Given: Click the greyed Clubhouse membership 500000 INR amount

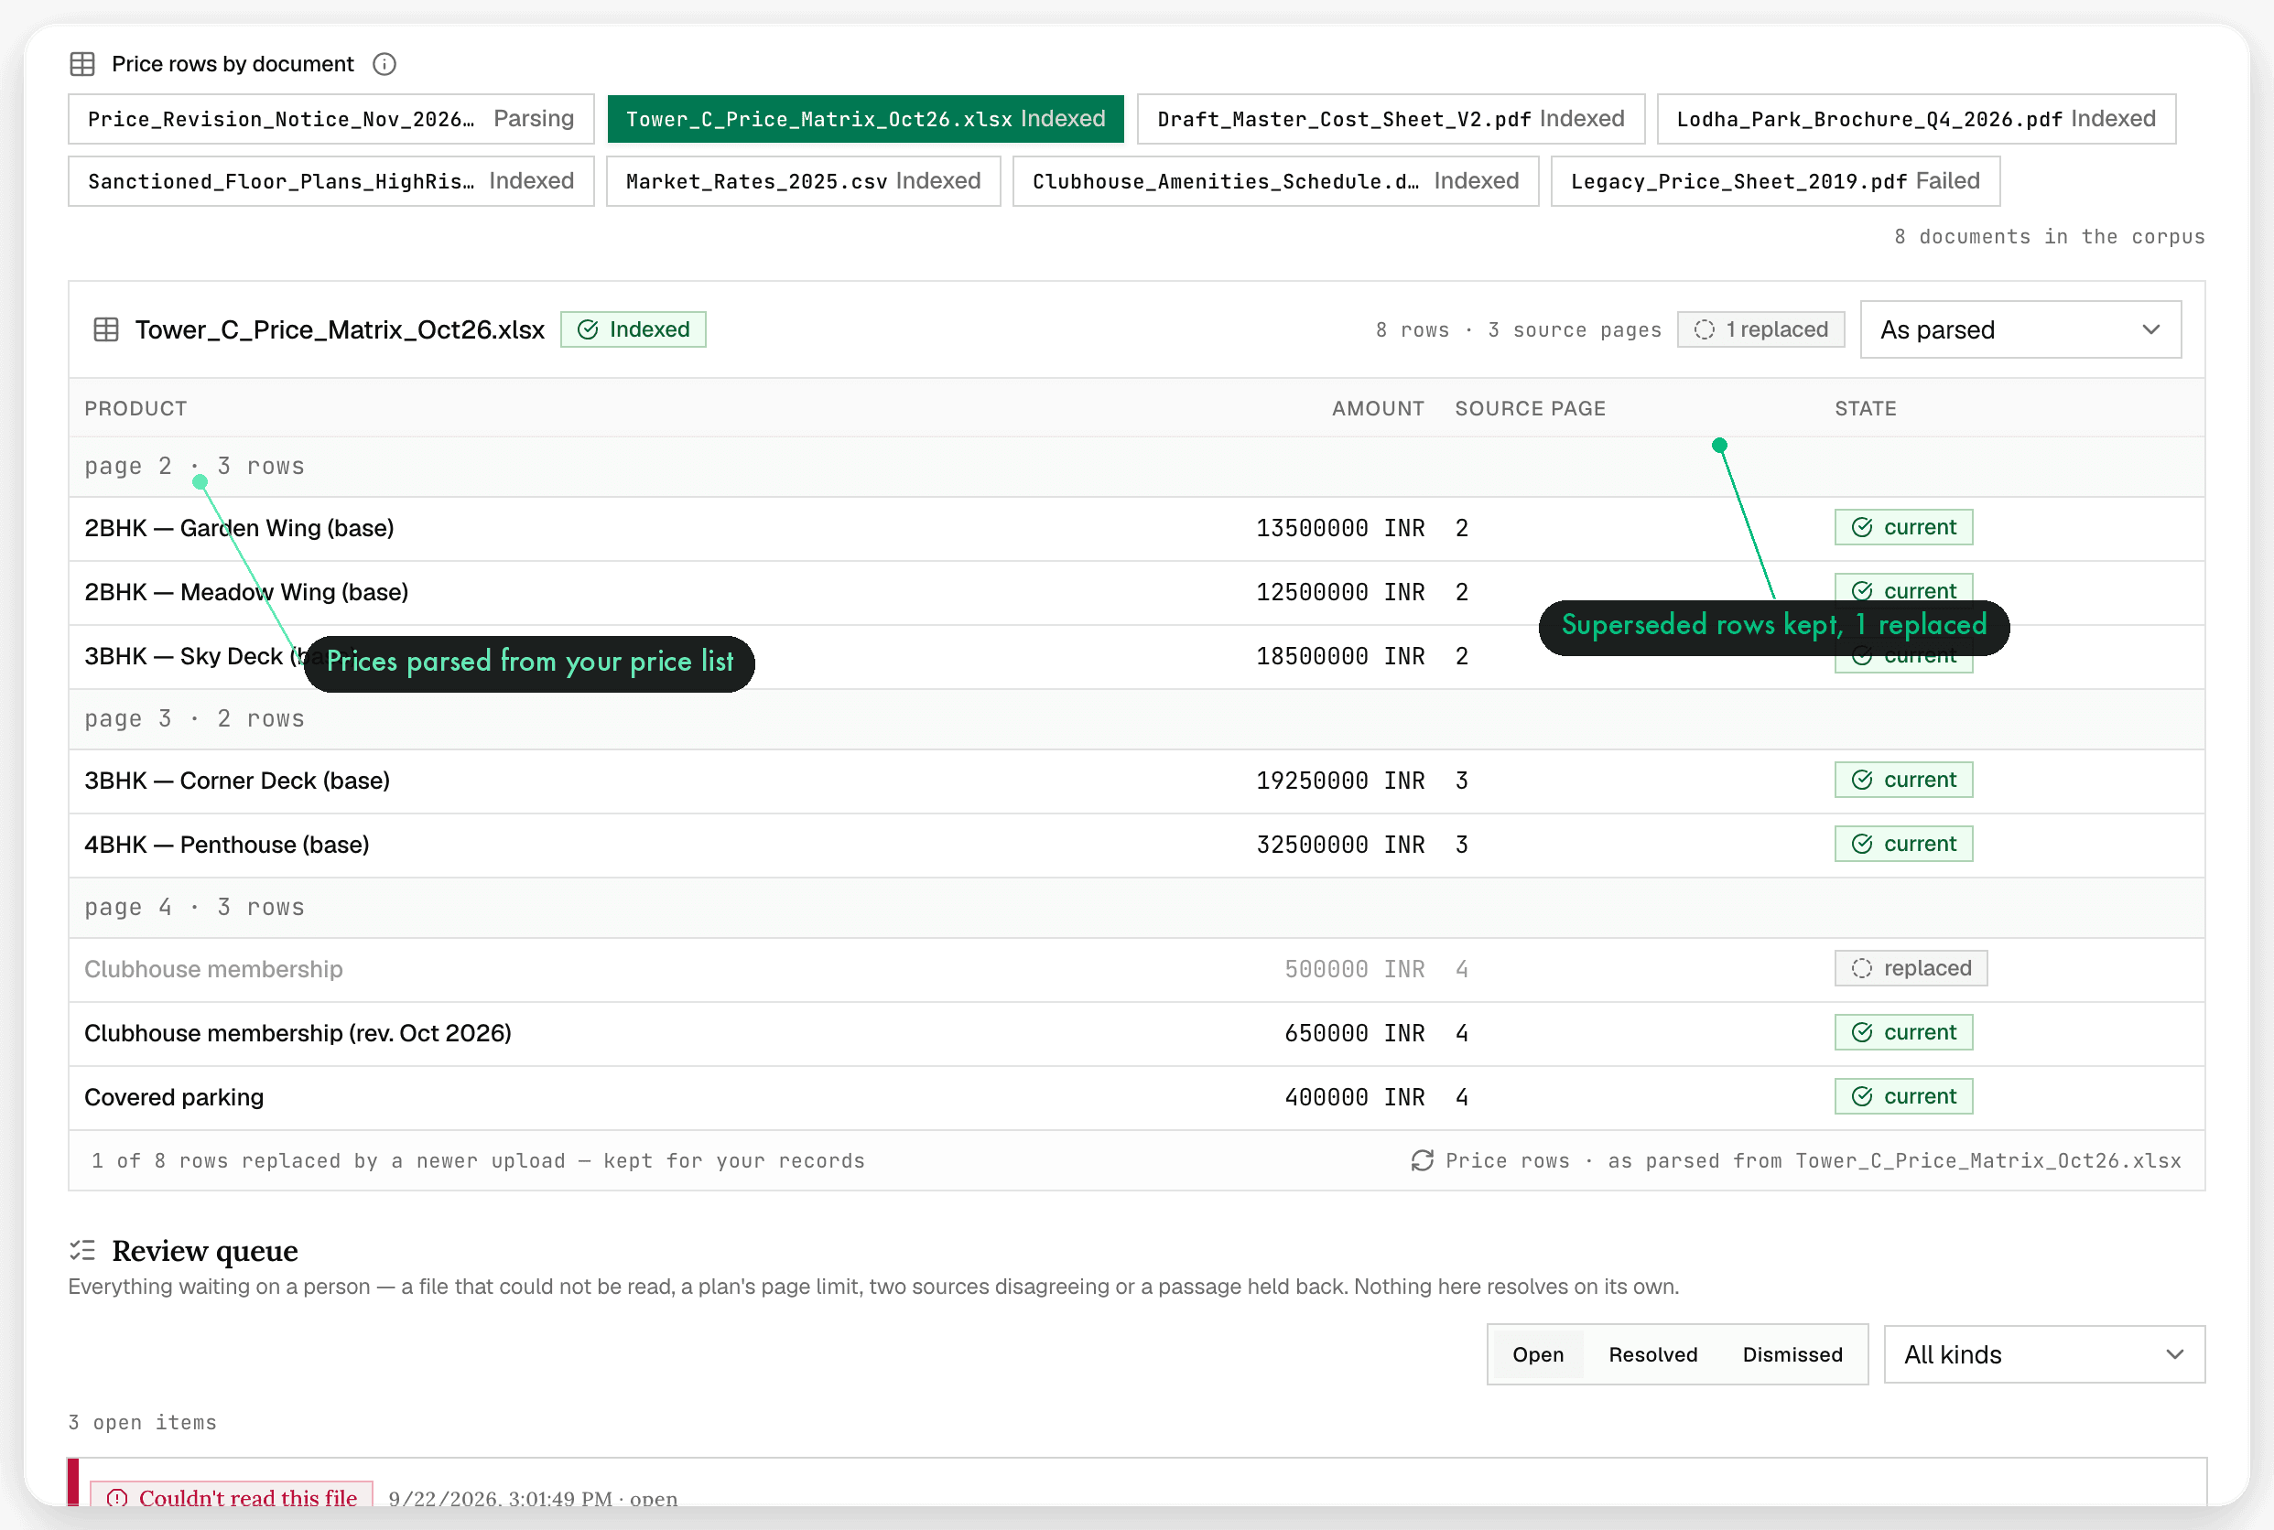Looking at the screenshot, I should [1355, 969].
